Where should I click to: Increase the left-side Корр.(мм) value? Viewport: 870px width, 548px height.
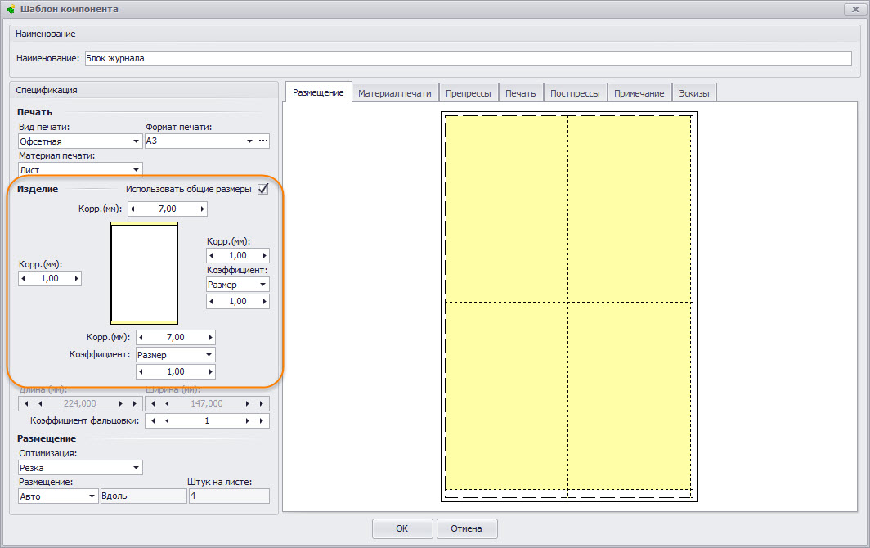(x=77, y=279)
